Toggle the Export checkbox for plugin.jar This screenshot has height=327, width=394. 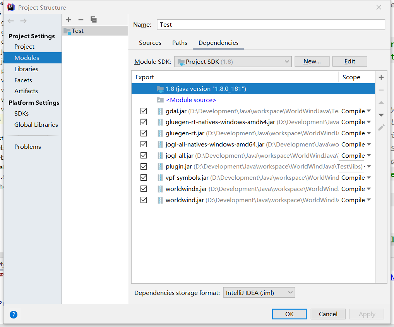coord(144,166)
